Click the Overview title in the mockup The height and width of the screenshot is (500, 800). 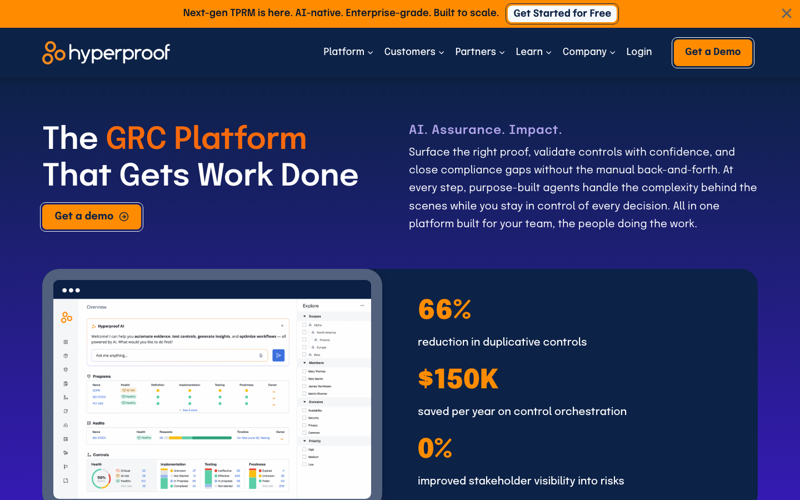coord(97,307)
